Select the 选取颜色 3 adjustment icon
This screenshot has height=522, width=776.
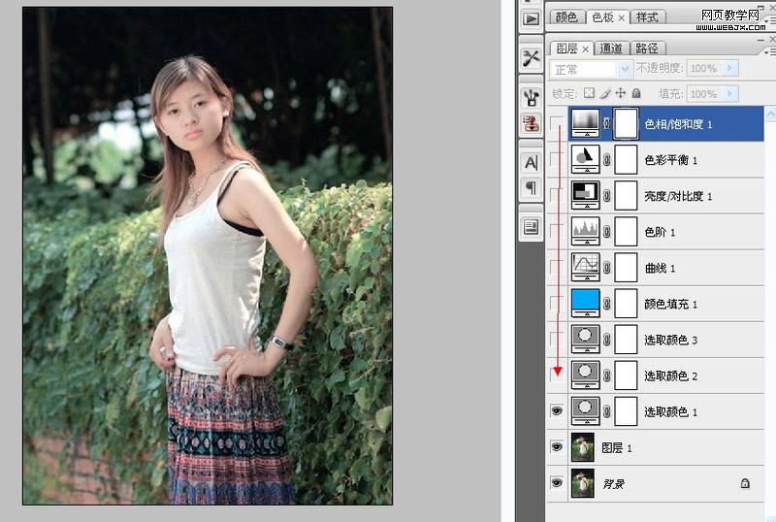[586, 340]
